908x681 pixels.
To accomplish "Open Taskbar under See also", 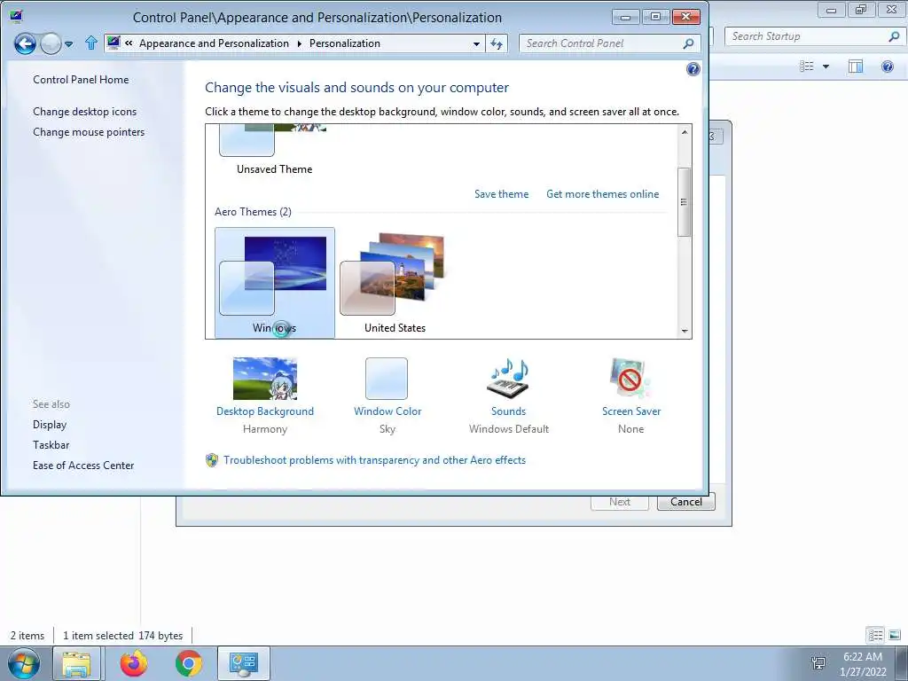I will [51, 445].
